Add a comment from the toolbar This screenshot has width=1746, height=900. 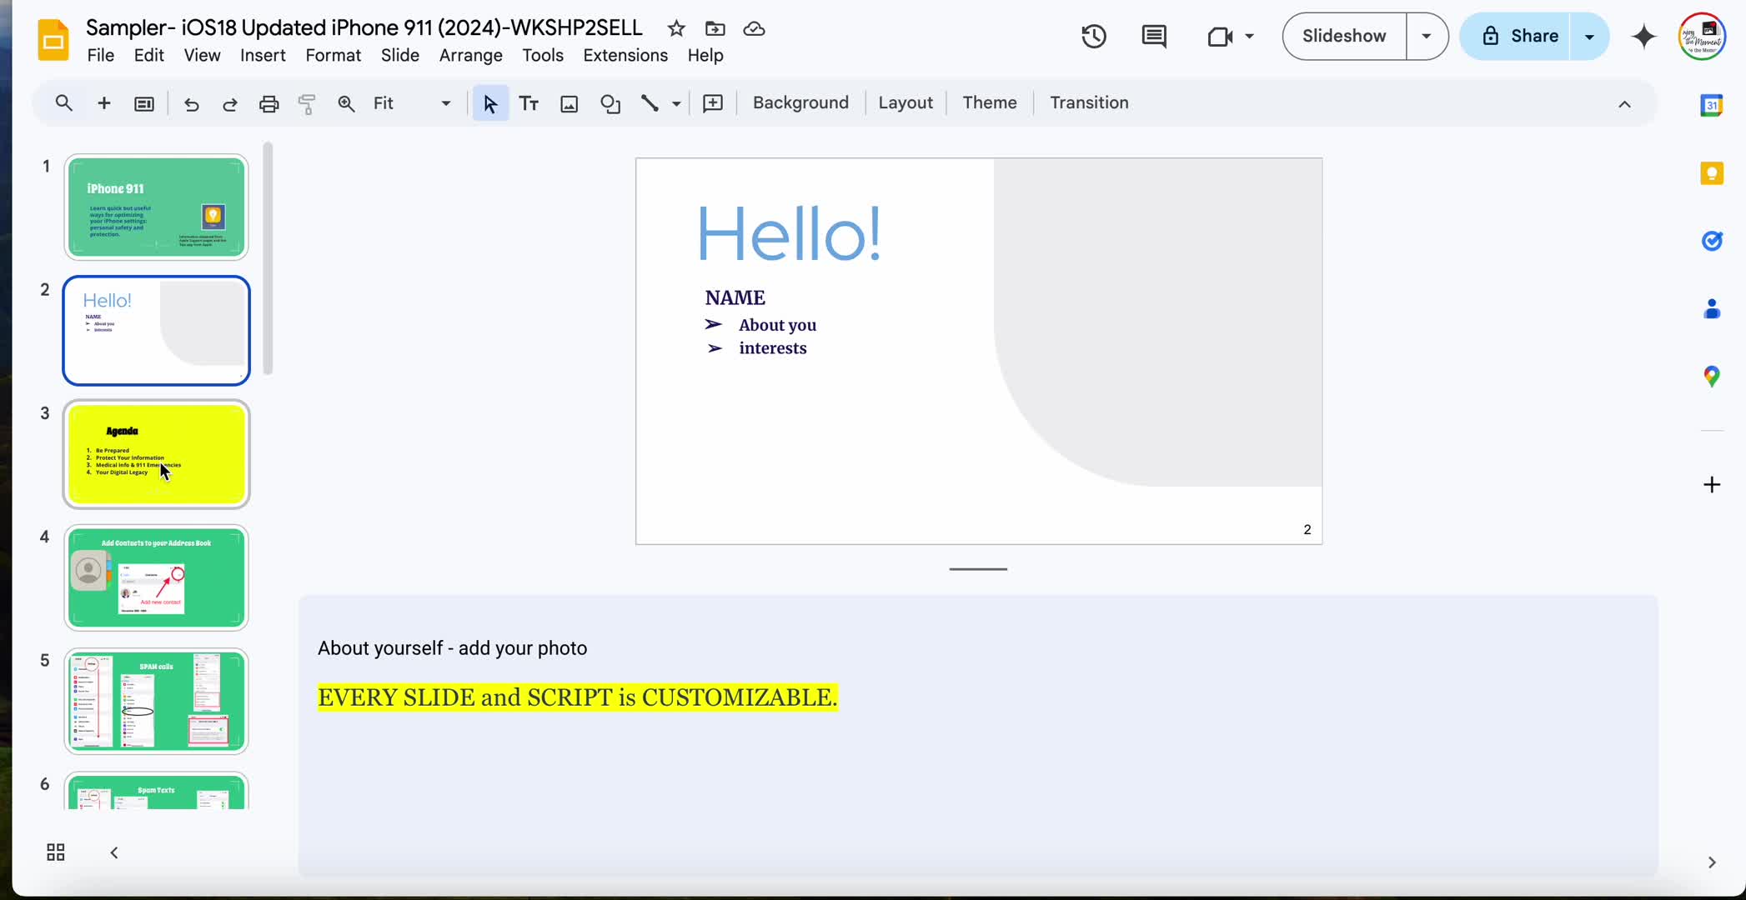pos(713,103)
